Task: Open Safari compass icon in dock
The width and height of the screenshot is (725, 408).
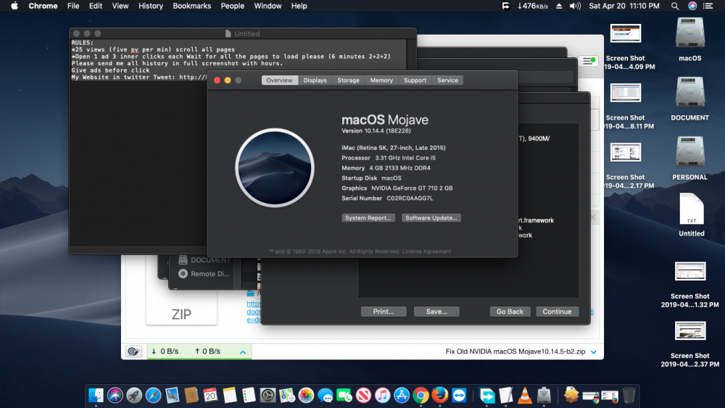Action: coord(153,396)
